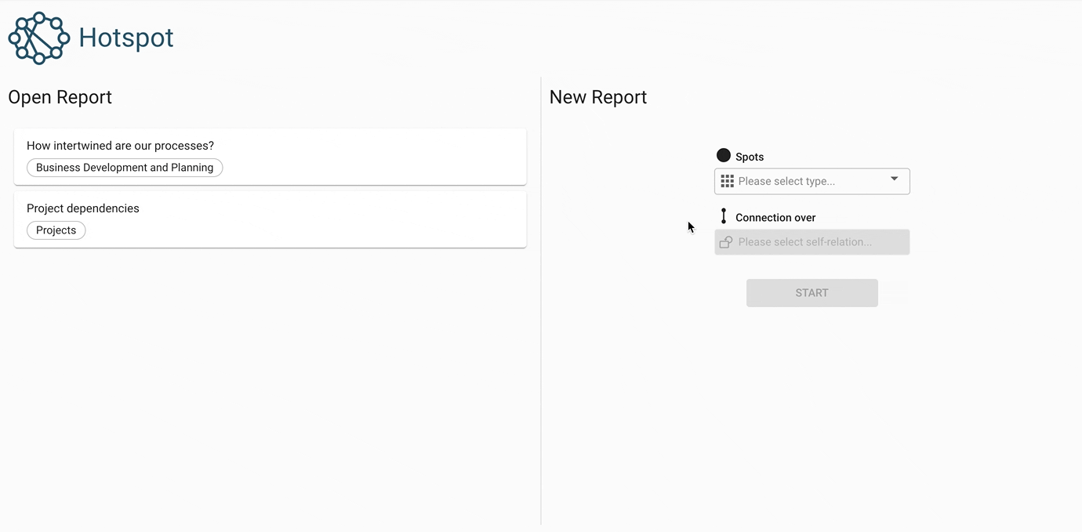Click the Connection over label
The height and width of the screenshot is (532, 1082).
775,218
